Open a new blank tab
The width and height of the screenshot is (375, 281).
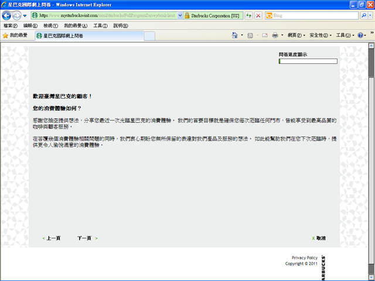coord(150,36)
